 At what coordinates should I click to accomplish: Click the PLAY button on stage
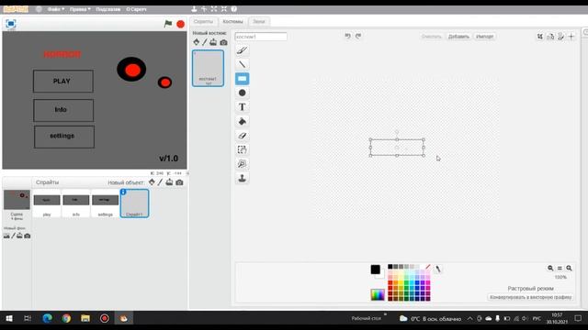(x=63, y=82)
